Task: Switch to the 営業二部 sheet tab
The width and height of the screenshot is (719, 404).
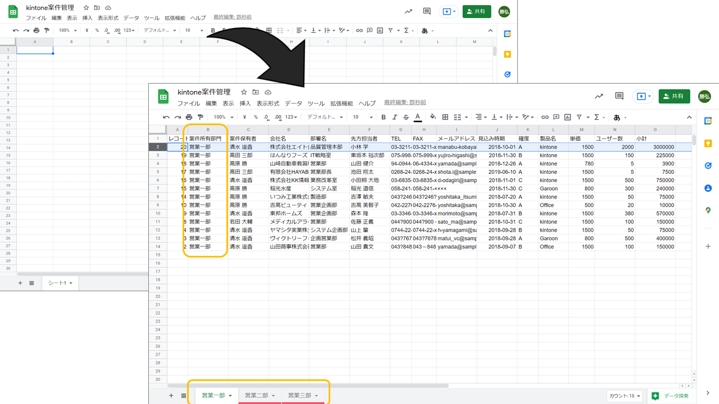Action: coord(256,396)
